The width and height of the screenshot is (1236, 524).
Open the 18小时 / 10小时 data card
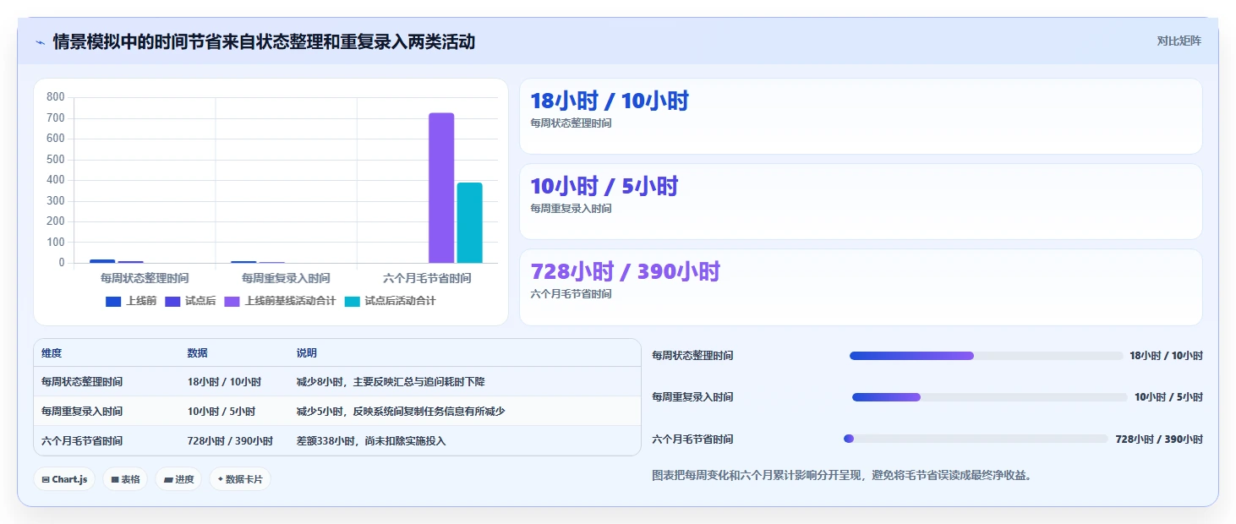coord(861,116)
